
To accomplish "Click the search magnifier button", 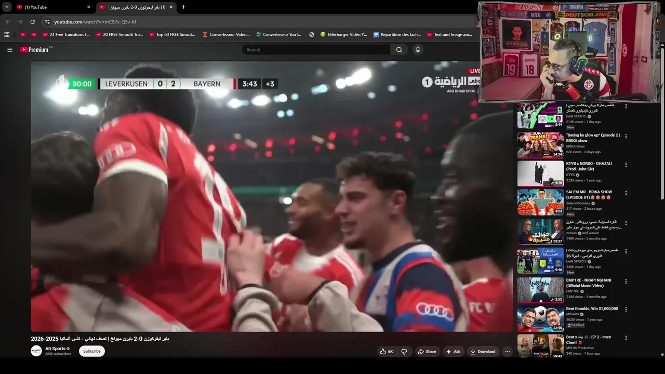I will 399,50.
